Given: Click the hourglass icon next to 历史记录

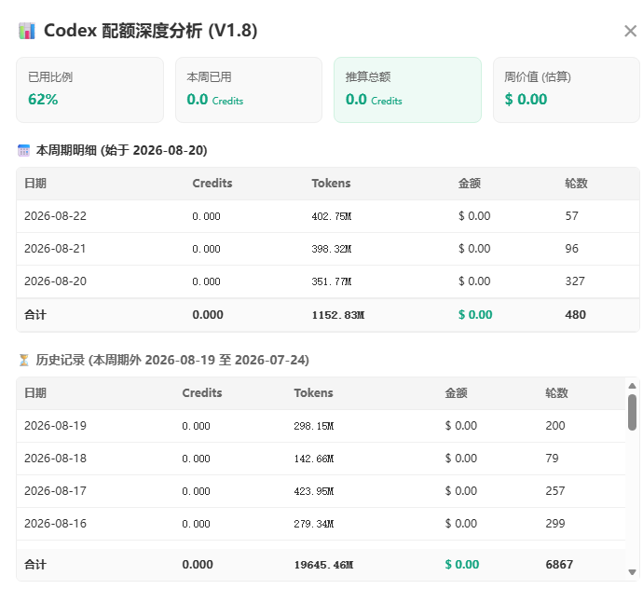Looking at the screenshot, I should 24,360.
